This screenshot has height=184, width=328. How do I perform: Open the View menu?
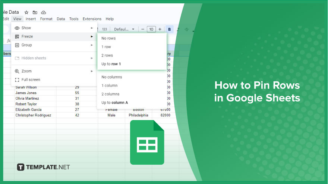(17, 19)
